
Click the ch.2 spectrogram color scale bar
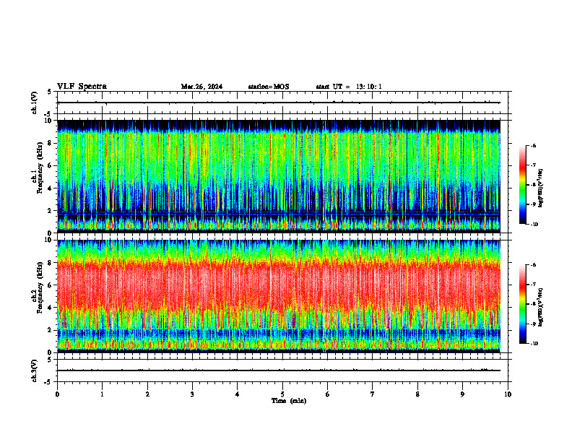(523, 304)
